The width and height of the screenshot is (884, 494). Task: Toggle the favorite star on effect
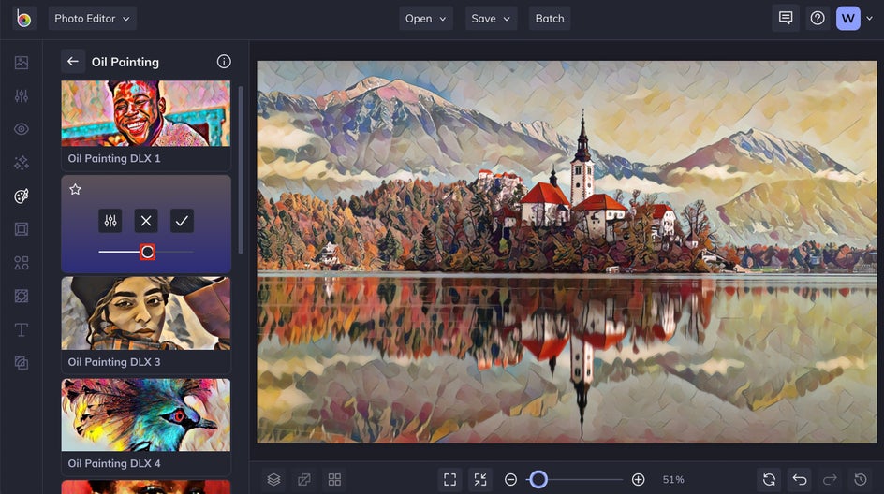pos(75,189)
